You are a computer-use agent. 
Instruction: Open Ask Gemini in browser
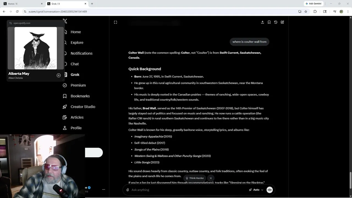pos(313,4)
